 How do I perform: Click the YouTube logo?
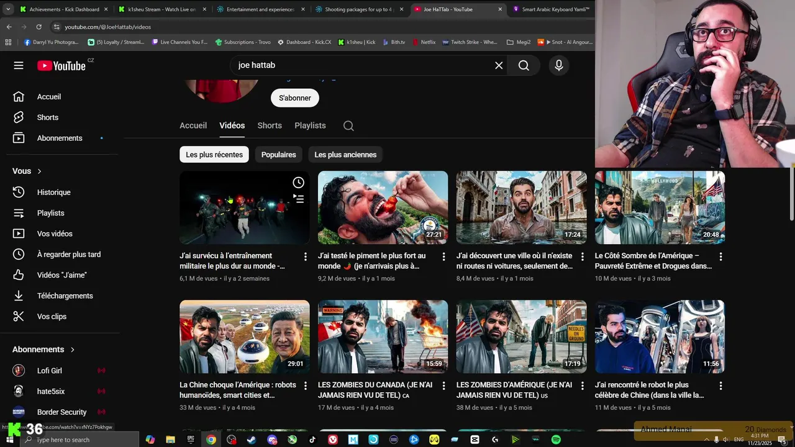tap(61, 65)
